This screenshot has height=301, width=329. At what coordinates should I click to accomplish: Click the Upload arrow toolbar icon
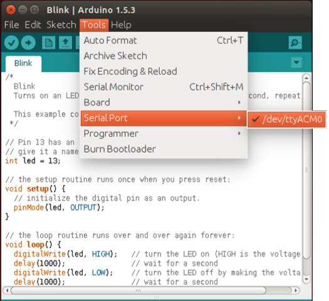pyautogui.click(x=28, y=43)
